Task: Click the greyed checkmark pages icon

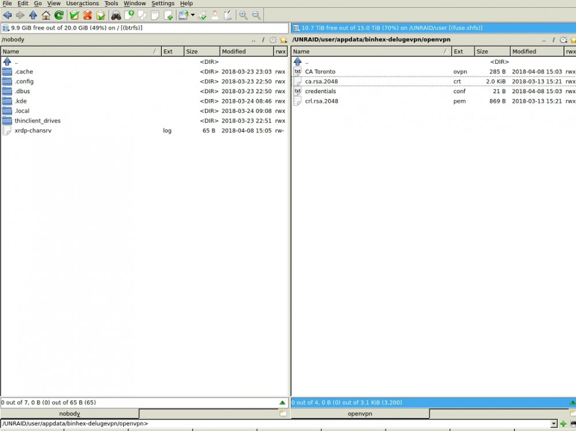Action: pos(202,15)
